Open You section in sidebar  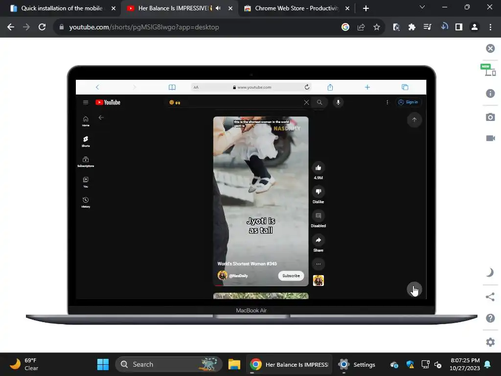(x=86, y=182)
